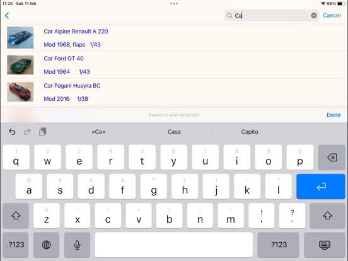Image resolution: width=348 pixels, height=261 pixels.
Task: Tap the exclamation and comma key
Action: [262, 216]
